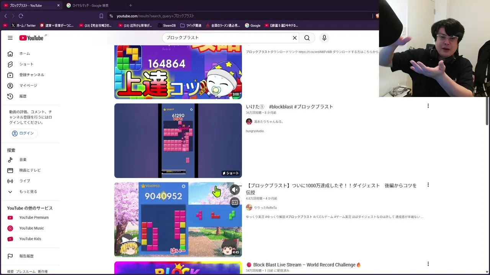Open video title いけた① #blockblast

click(289, 107)
